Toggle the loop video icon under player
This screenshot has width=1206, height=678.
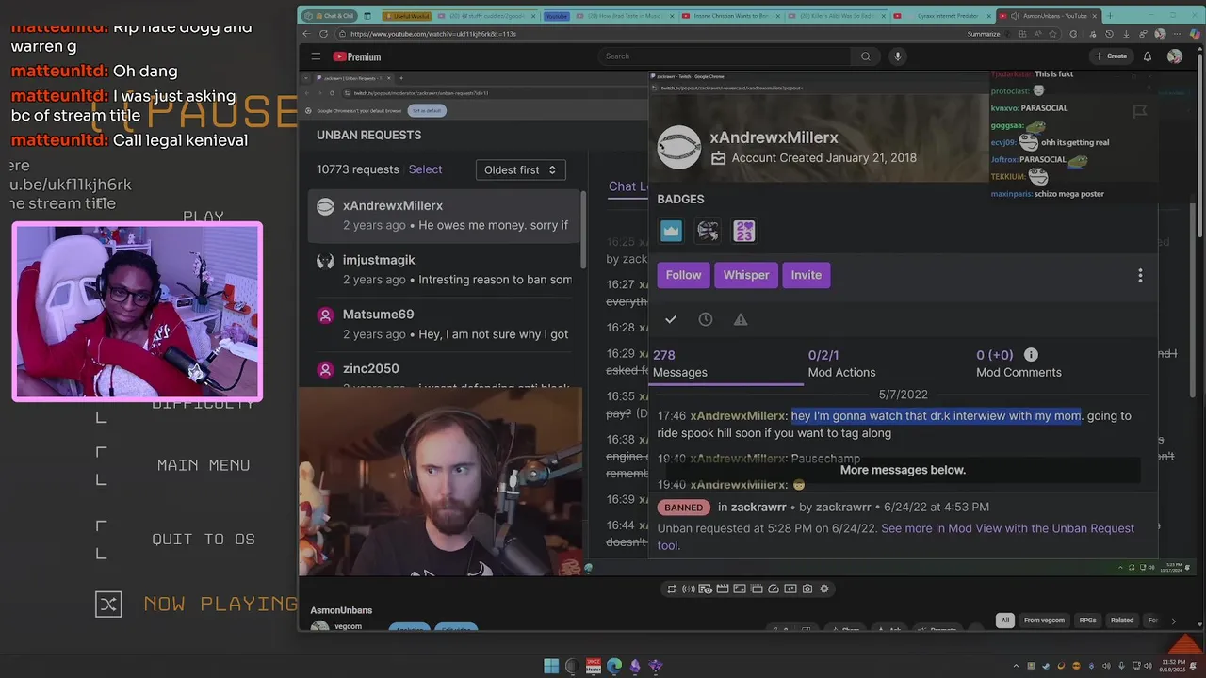(x=672, y=589)
